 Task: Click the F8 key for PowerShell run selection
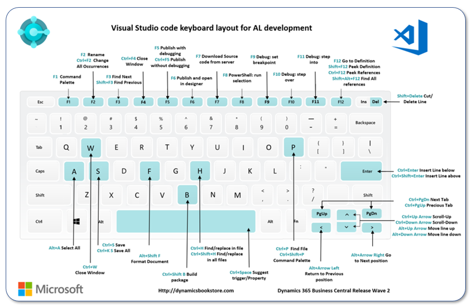pos(241,102)
